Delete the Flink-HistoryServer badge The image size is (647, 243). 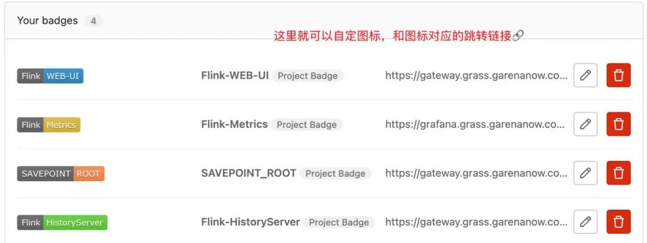point(618,222)
